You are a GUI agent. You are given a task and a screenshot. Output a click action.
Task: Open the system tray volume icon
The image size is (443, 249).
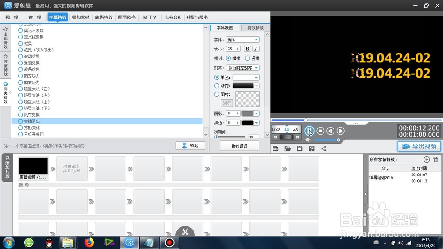coord(400,243)
